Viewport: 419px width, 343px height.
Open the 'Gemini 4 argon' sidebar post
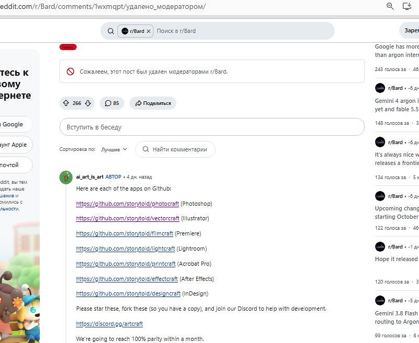click(x=397, y=105)
